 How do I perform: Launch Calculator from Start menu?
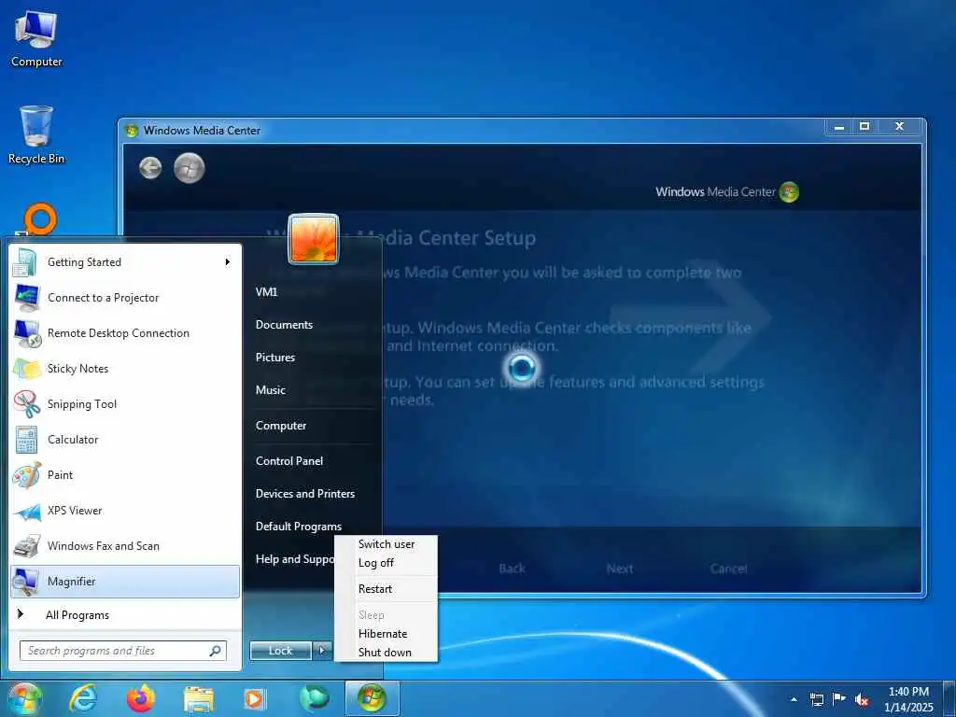tap(126, 440)
